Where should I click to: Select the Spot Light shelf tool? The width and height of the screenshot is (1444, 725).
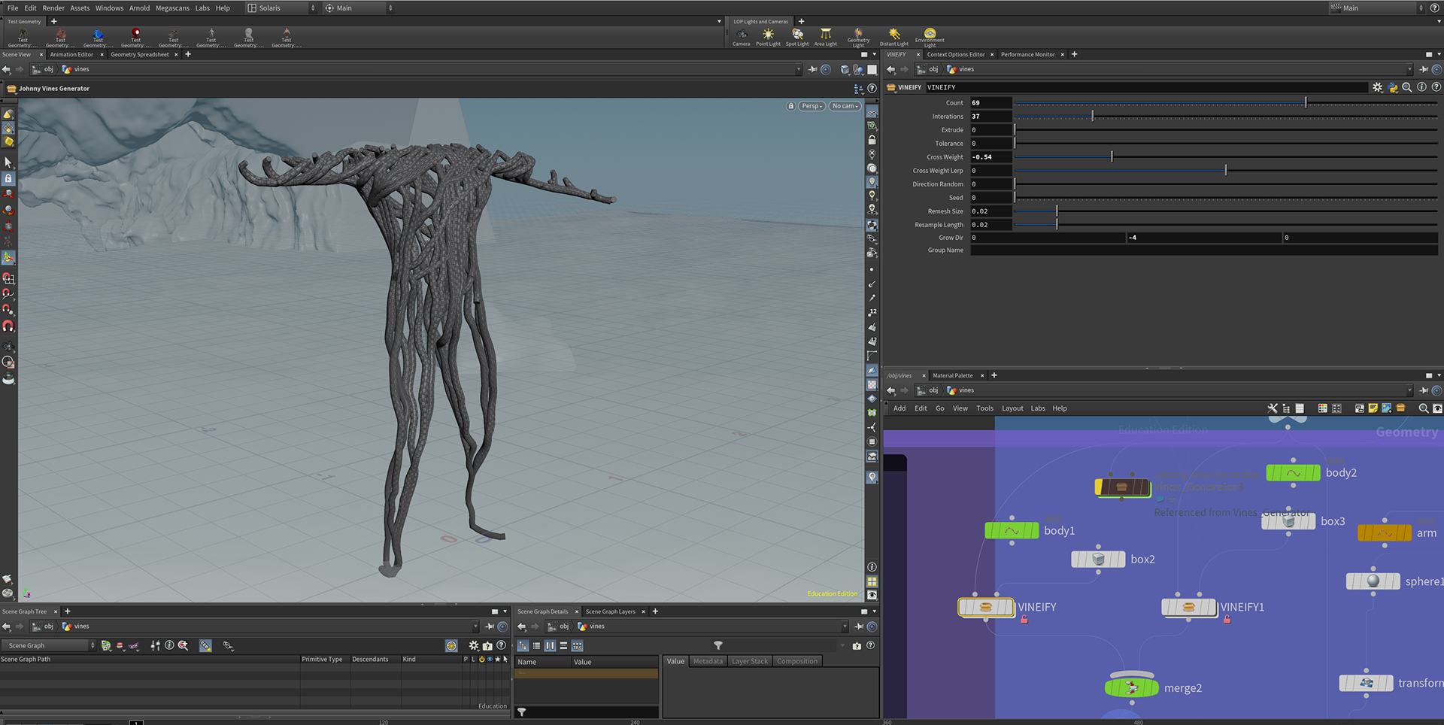click(x=797, y=36)
